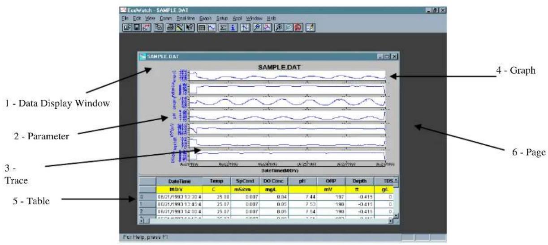This screenshot has width=548, height=245.
Task: Click the table's horizontal scrollbar right arrow
Action: pyautogui.click(x=390, y=220)
